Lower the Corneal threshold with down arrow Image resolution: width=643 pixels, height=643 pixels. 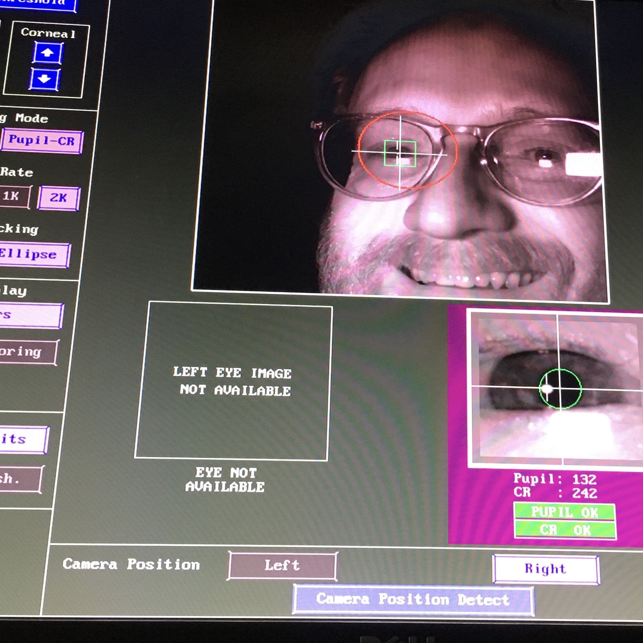click(45, 79)
